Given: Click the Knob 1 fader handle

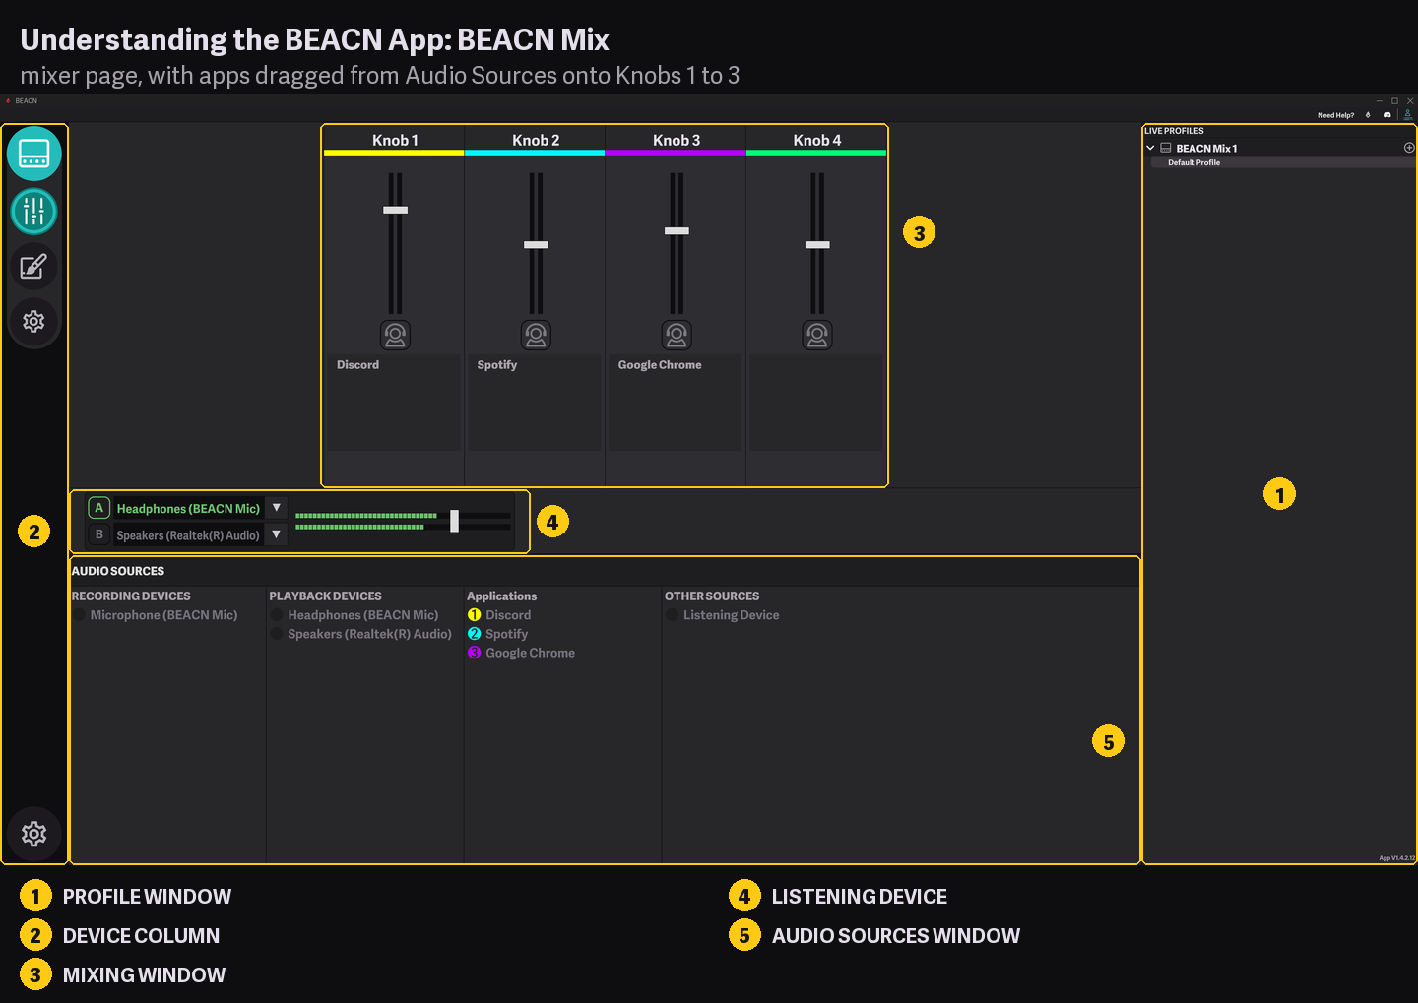Looking at the screenshot, I should [396, 210].
